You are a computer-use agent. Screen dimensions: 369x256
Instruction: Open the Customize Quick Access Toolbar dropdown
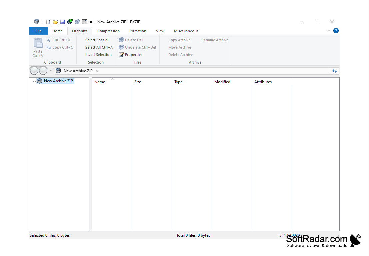[x=91, y=22]
